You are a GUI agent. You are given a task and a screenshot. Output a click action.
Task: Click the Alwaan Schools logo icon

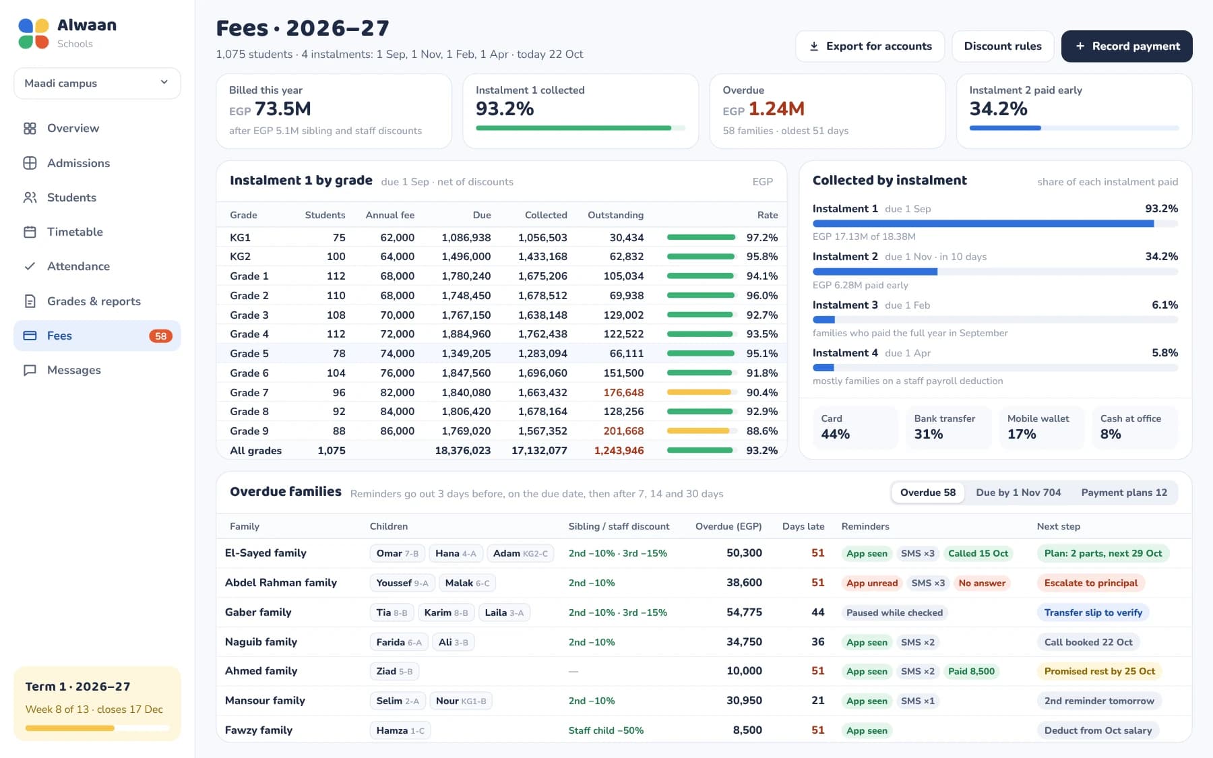pos(33,33)
